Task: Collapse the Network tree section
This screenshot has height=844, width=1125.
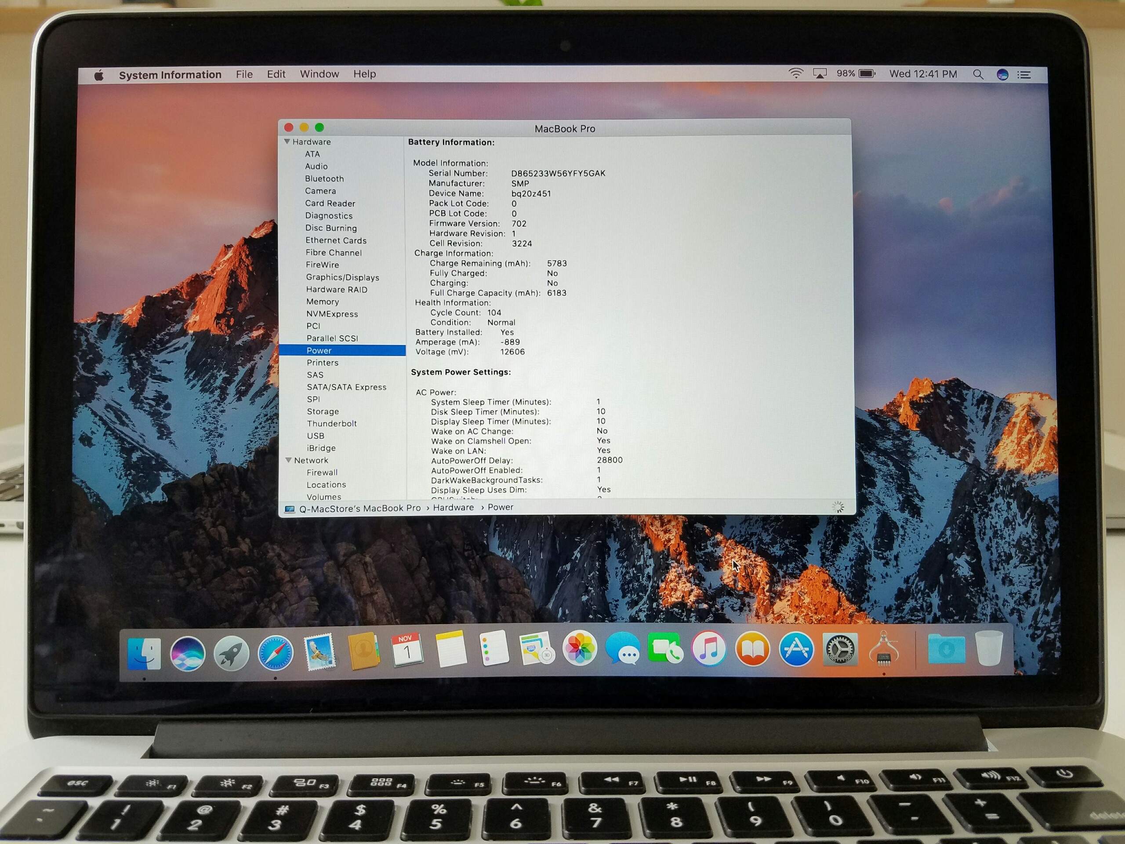Action: (x=288, y=460)
